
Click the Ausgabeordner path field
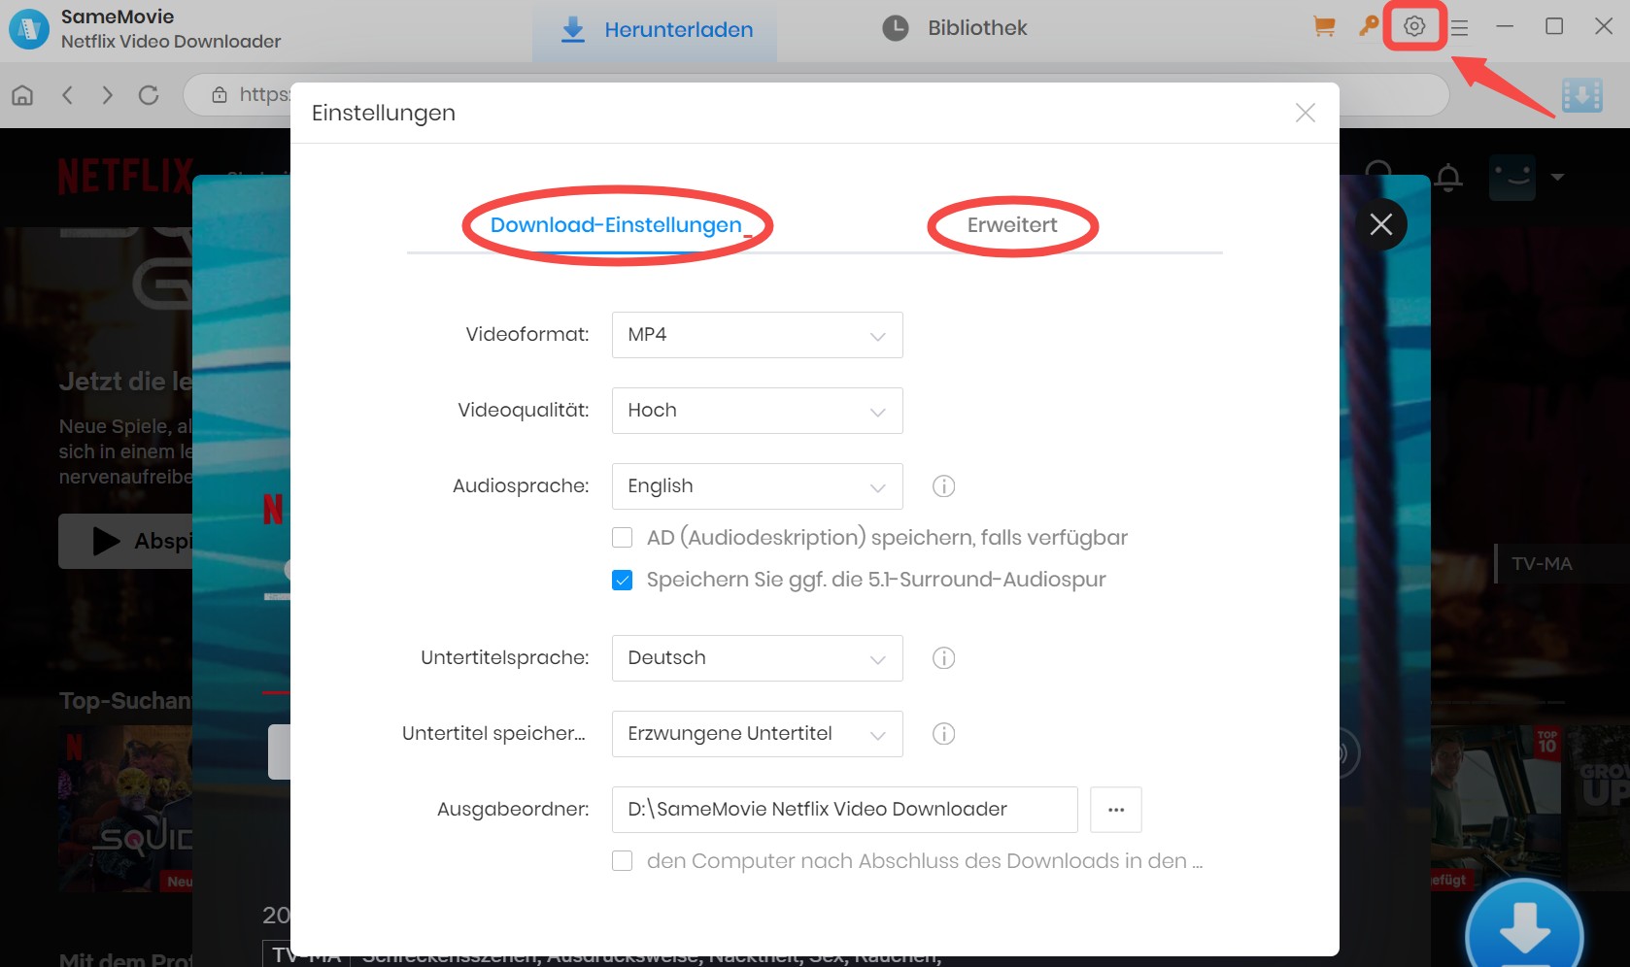(x=845, y=810)
